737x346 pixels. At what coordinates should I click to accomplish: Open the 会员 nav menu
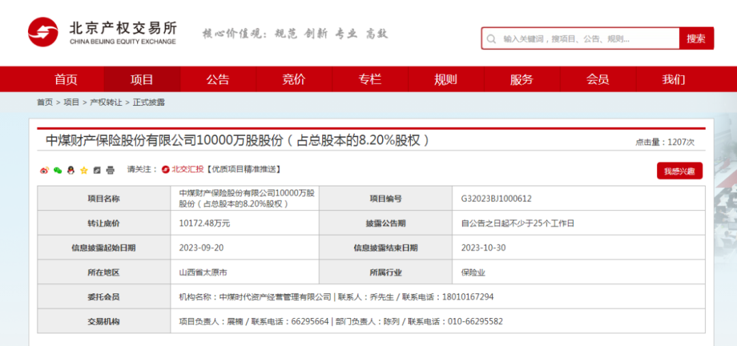click(x=598, y=79)
